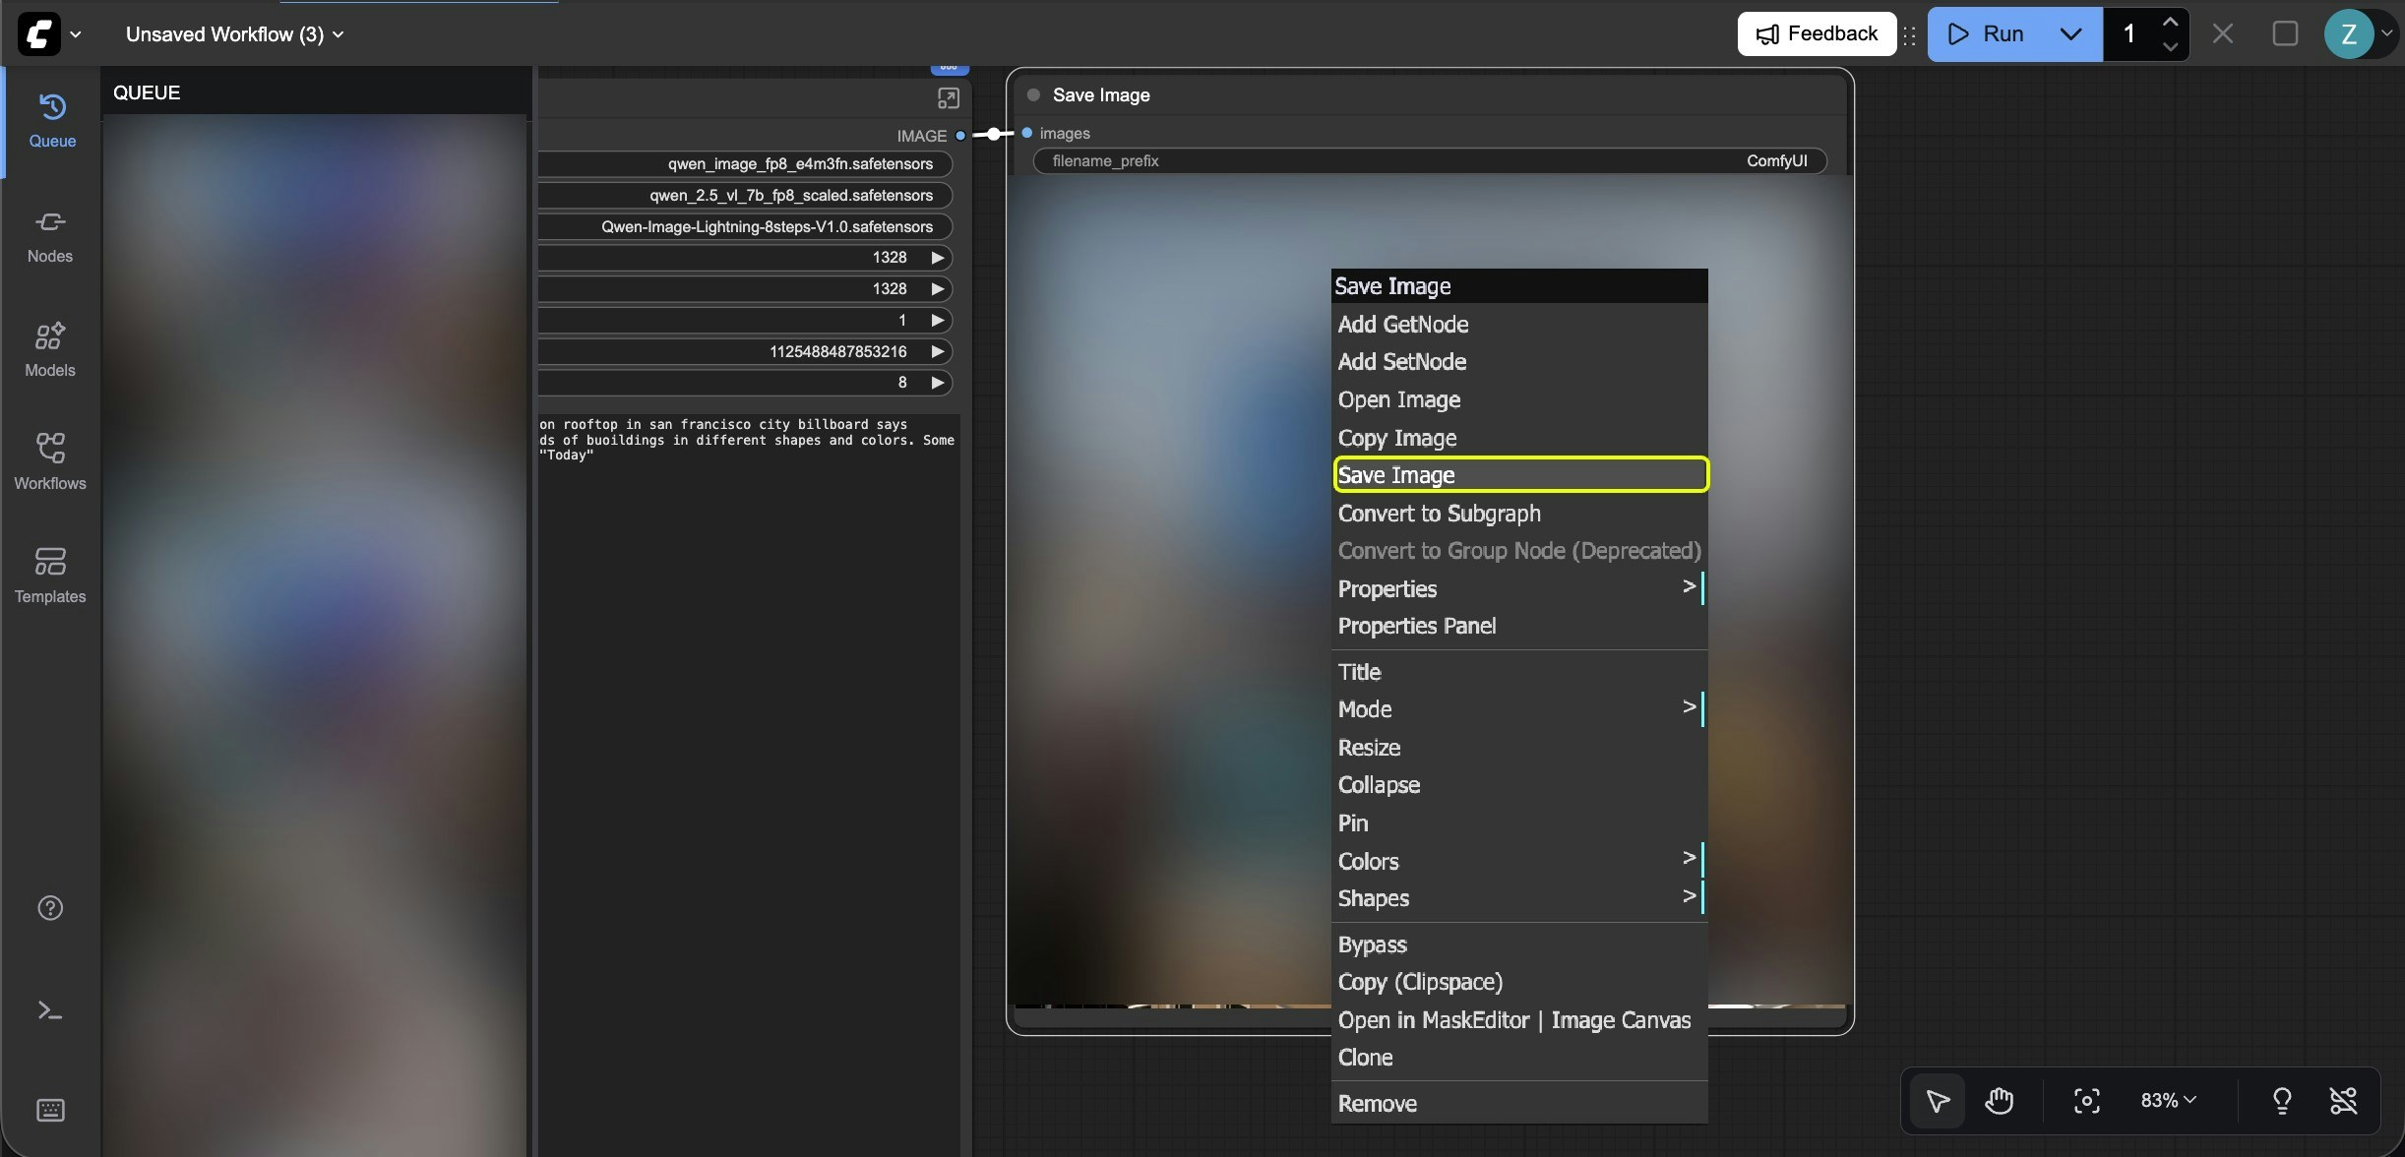
Task: Toggle the canvas lightbulb option
Action: pos(2281,1101)
